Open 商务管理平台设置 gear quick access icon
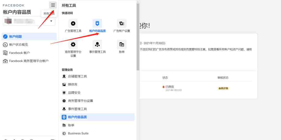Screen dimensions: 281x140 tap(73, 45)
